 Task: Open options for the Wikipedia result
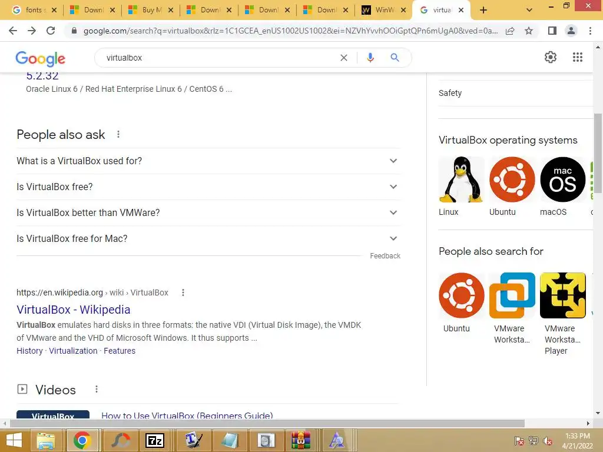click(183, 293)
